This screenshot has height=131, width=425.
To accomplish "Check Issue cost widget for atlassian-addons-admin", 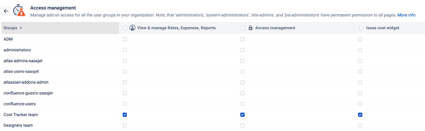I will (x=360, y=82).
